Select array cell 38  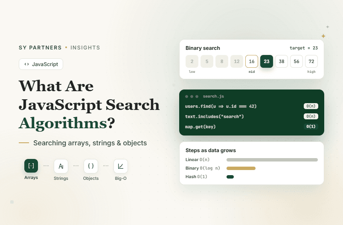pos(282,61)
